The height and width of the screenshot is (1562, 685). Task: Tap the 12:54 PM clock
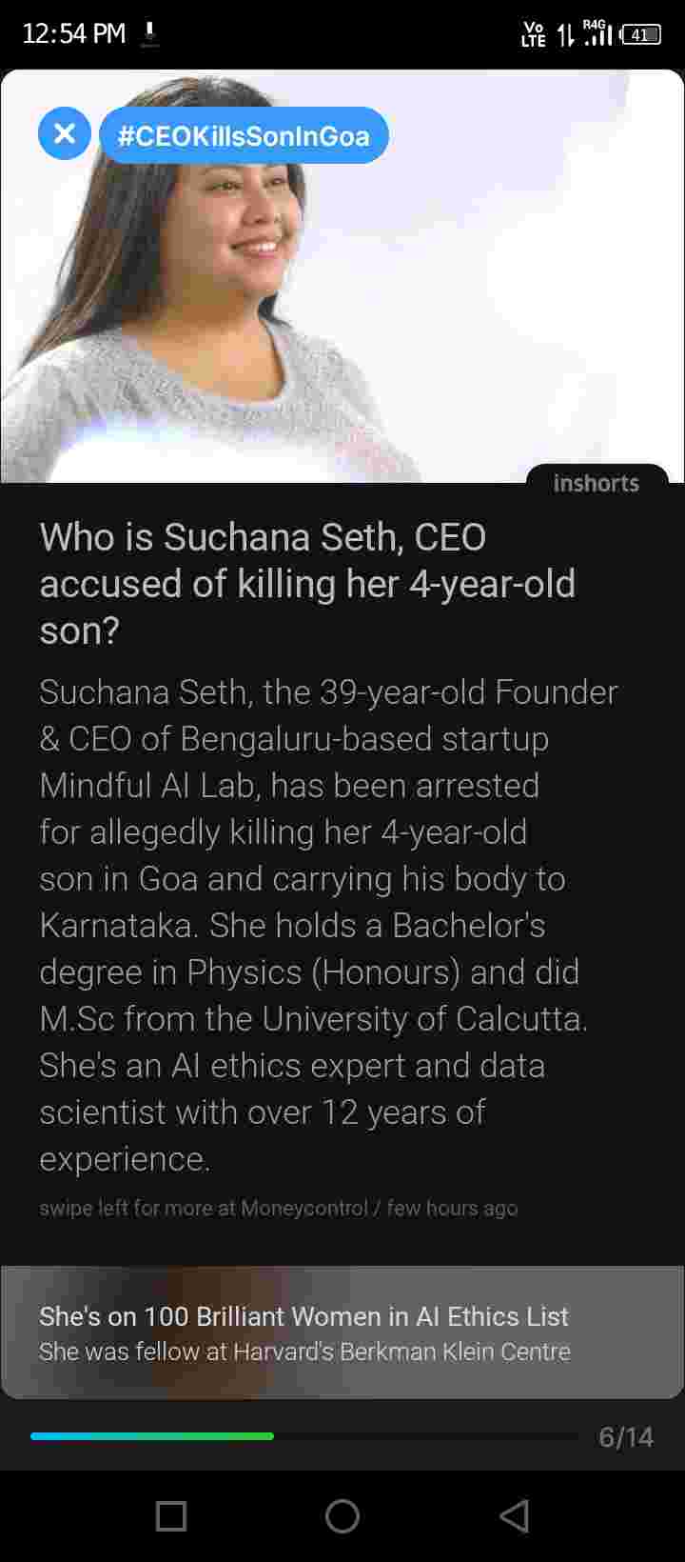coord(73,34)
